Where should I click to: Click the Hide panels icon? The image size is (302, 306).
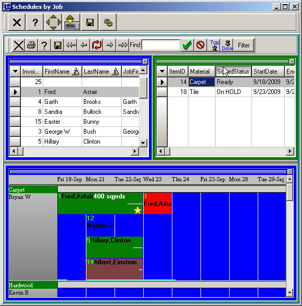coord(72,22)
